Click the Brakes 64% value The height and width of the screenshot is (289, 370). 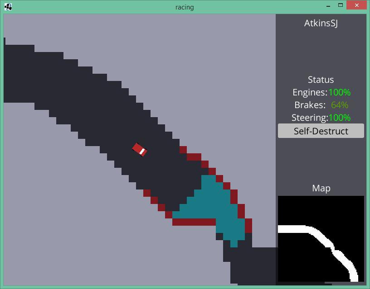340,105
